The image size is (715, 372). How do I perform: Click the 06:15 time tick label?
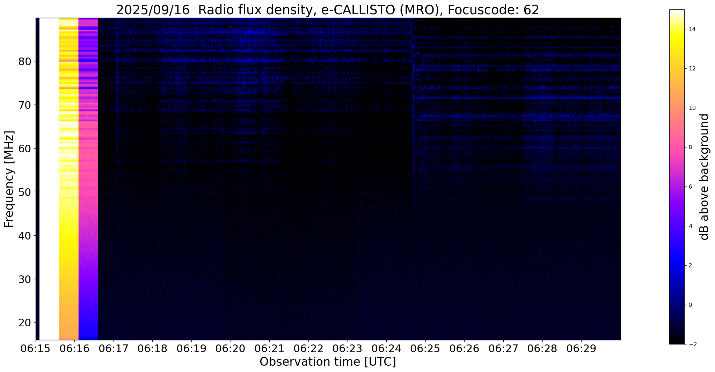tap(36, 349)
